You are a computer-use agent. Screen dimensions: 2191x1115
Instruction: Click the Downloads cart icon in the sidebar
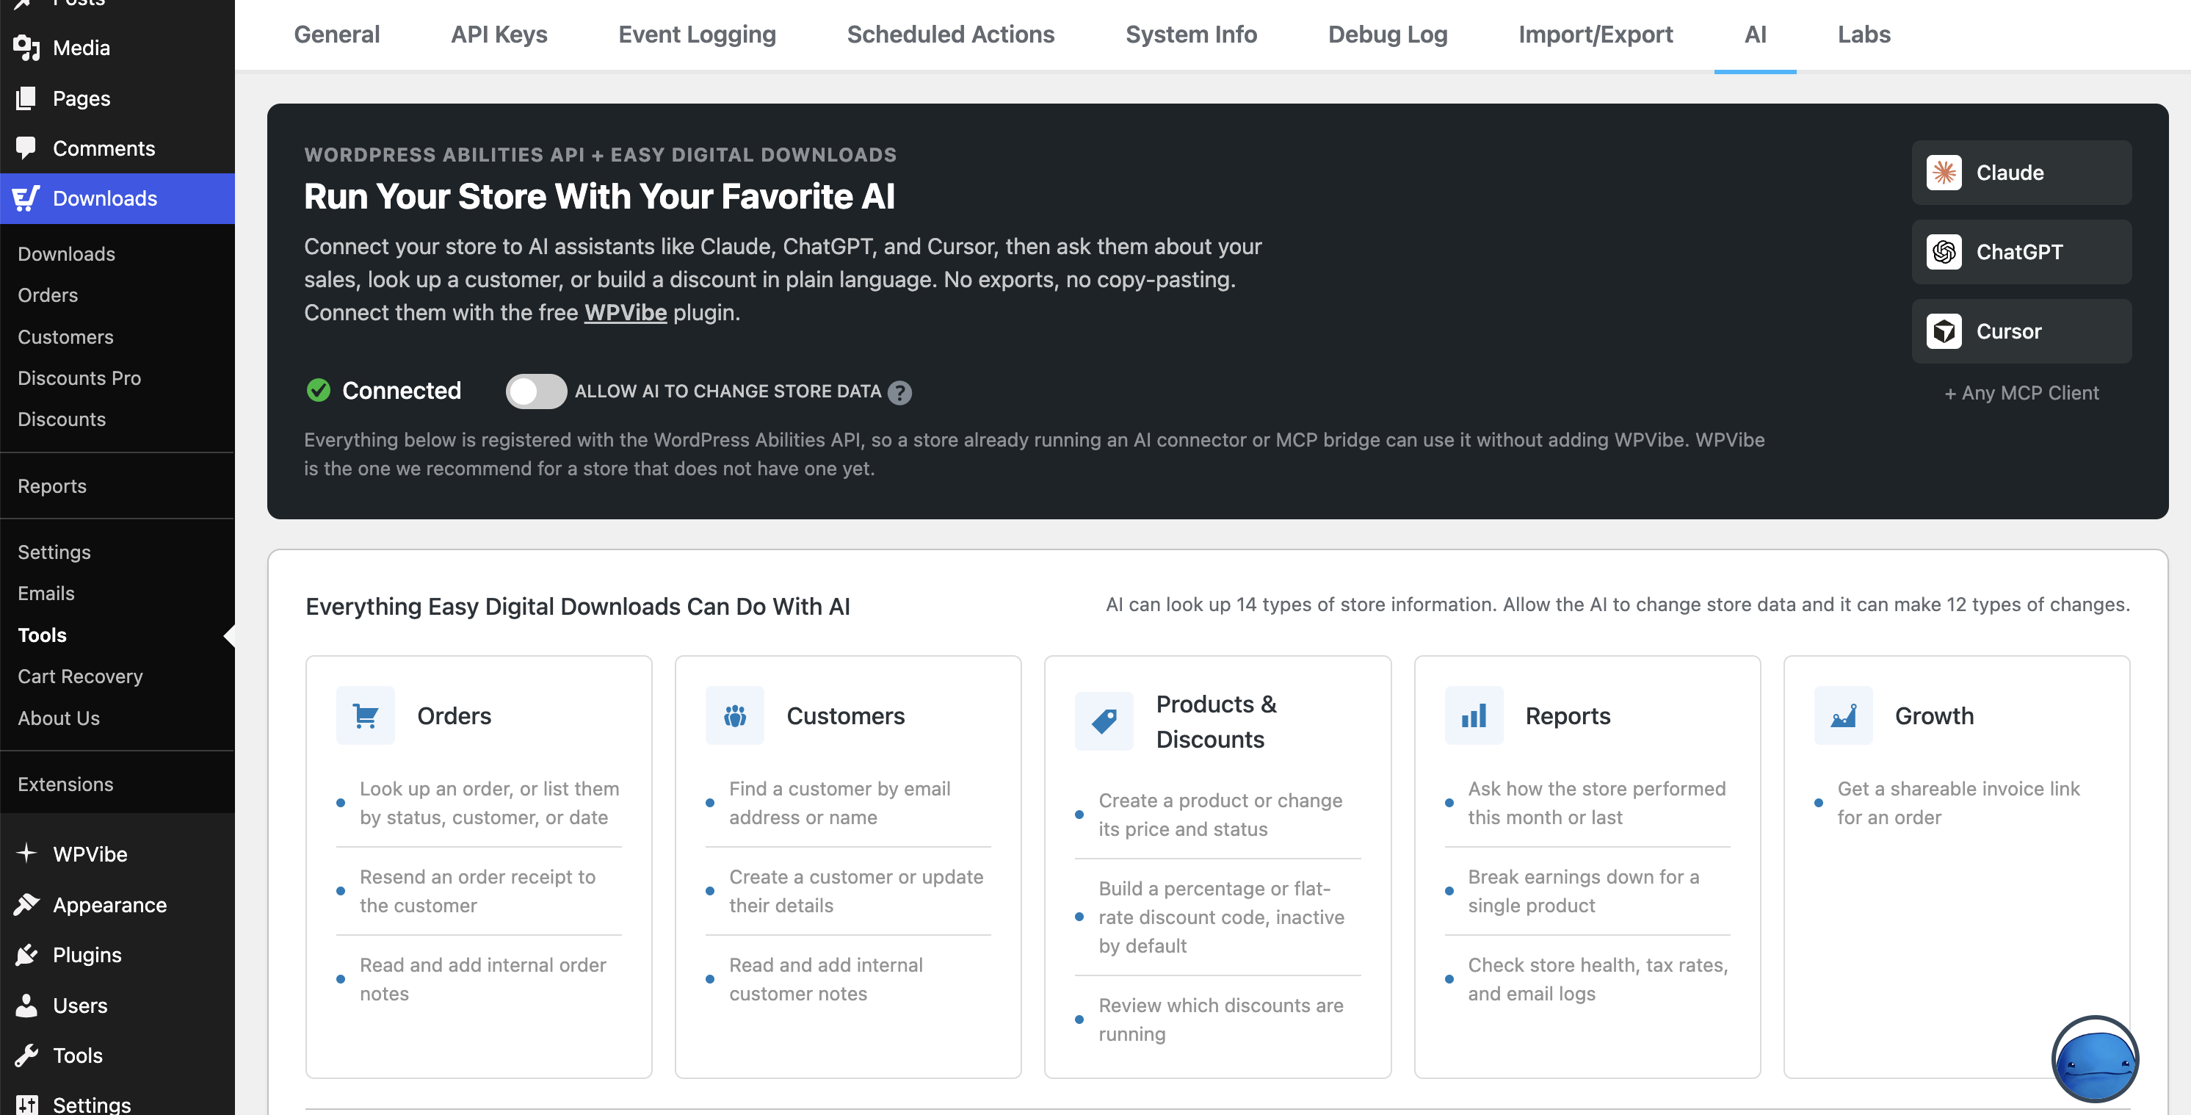click(26, 198)
